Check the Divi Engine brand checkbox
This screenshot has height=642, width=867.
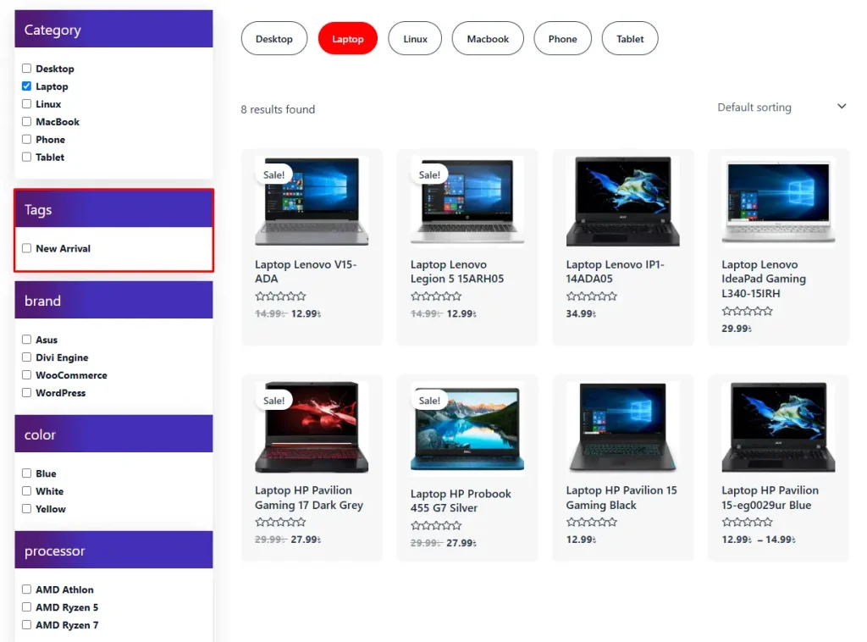coord(26,357)
